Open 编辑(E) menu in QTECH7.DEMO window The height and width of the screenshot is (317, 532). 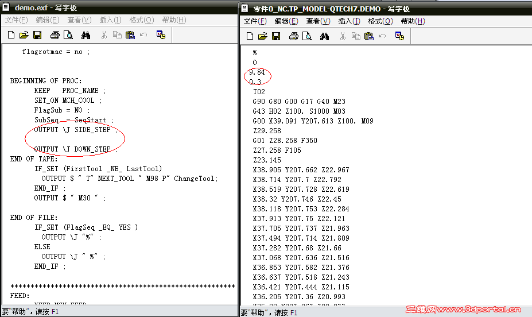[x=286, y=21]
